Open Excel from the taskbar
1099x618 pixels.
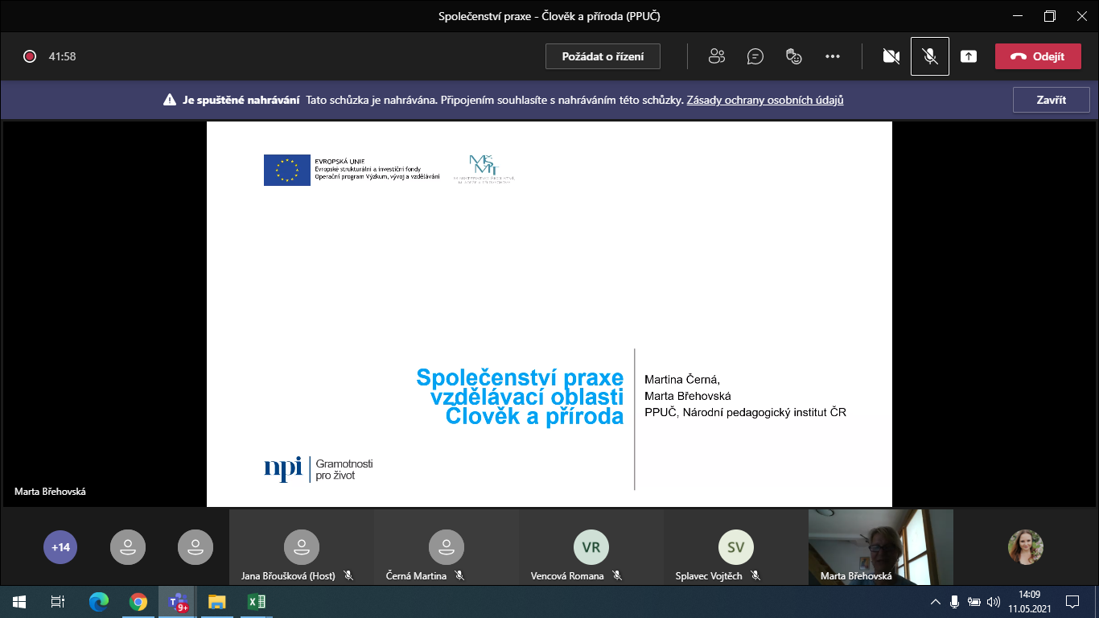pos(256,602)
